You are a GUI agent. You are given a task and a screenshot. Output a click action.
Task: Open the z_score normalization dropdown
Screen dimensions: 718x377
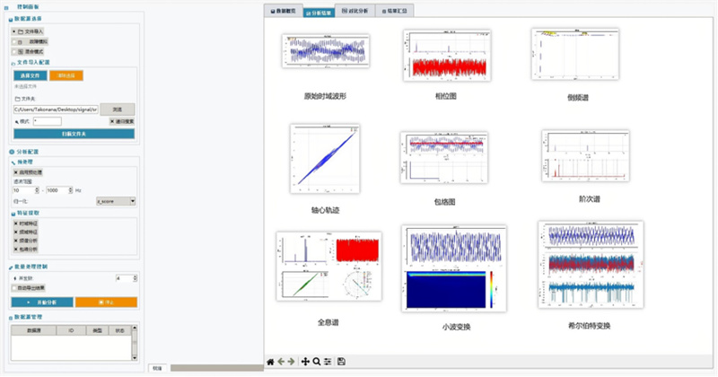(115, 201)
